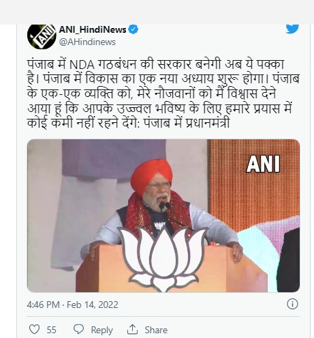314x338 pixels.
Task: Click the @AHindinews handle
Action: tap(87, 42)
